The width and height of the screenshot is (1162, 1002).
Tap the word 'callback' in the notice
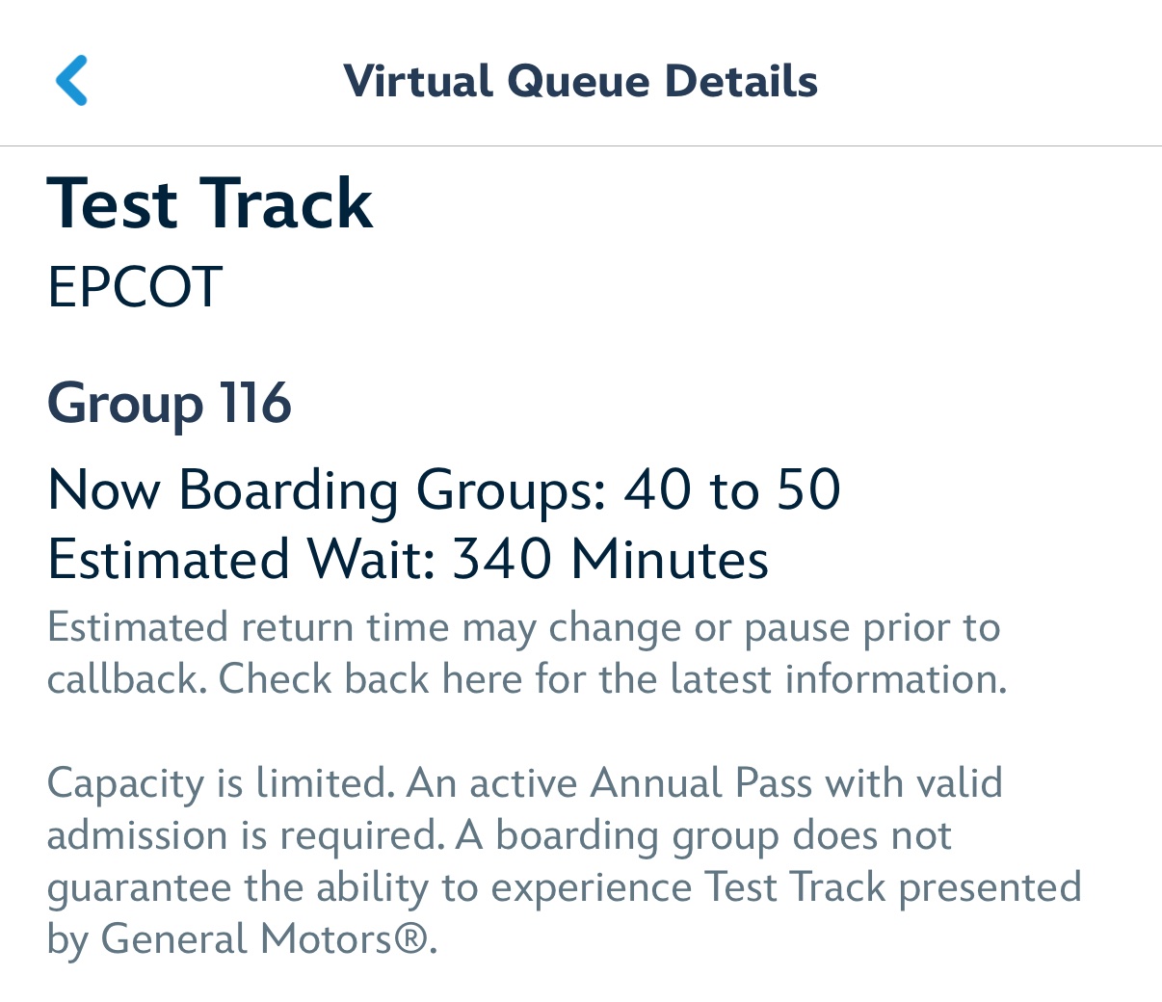[x=127, y=679]
